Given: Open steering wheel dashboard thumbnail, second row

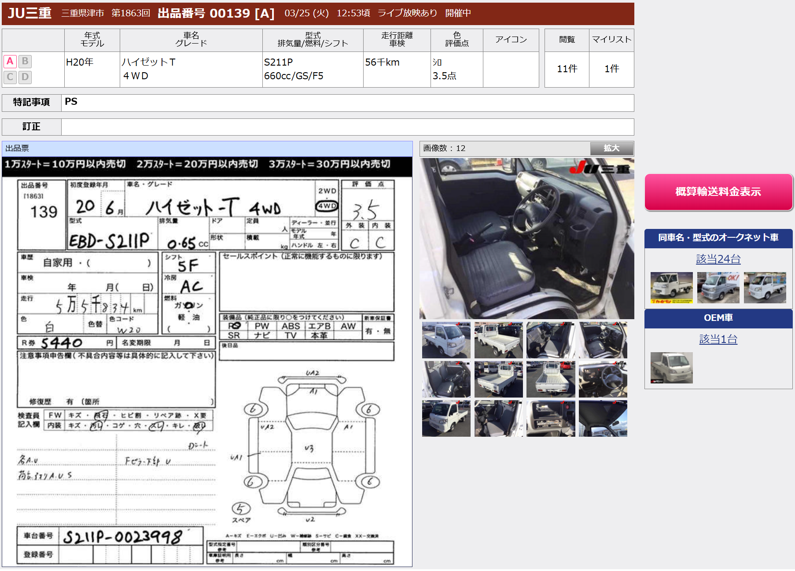Looking at the screenshot, I should pos(603,379).
